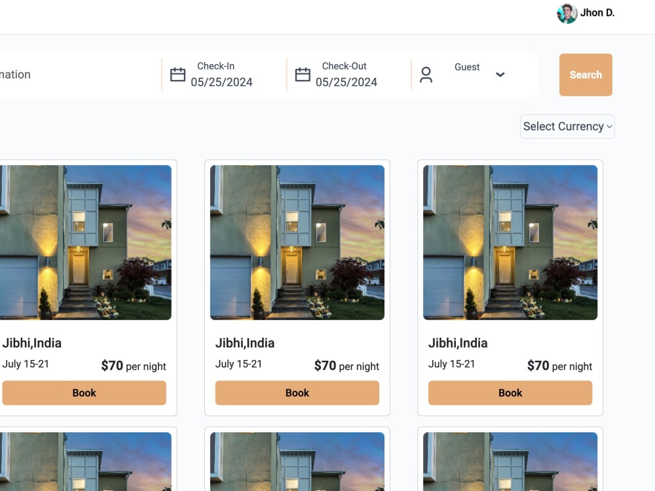
Task: Click the Guest person icon
Action: pos(426,75)
